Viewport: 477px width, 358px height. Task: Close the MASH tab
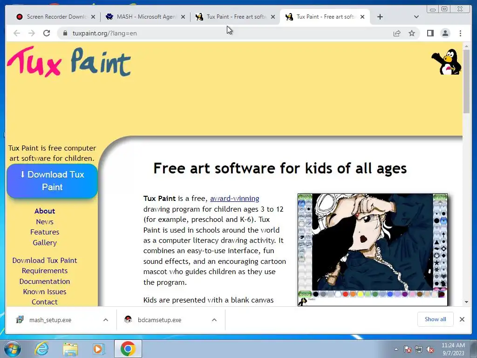(x=183, y=17)
